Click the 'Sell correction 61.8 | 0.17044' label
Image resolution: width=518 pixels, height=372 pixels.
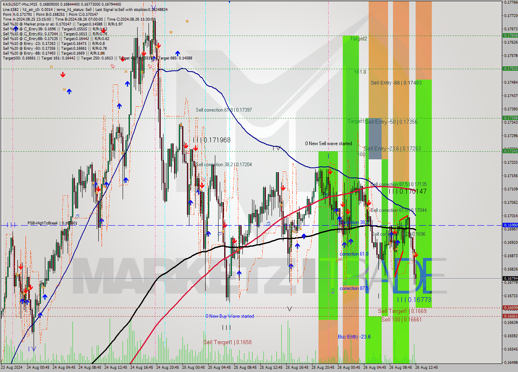click(x=399, y=210)
